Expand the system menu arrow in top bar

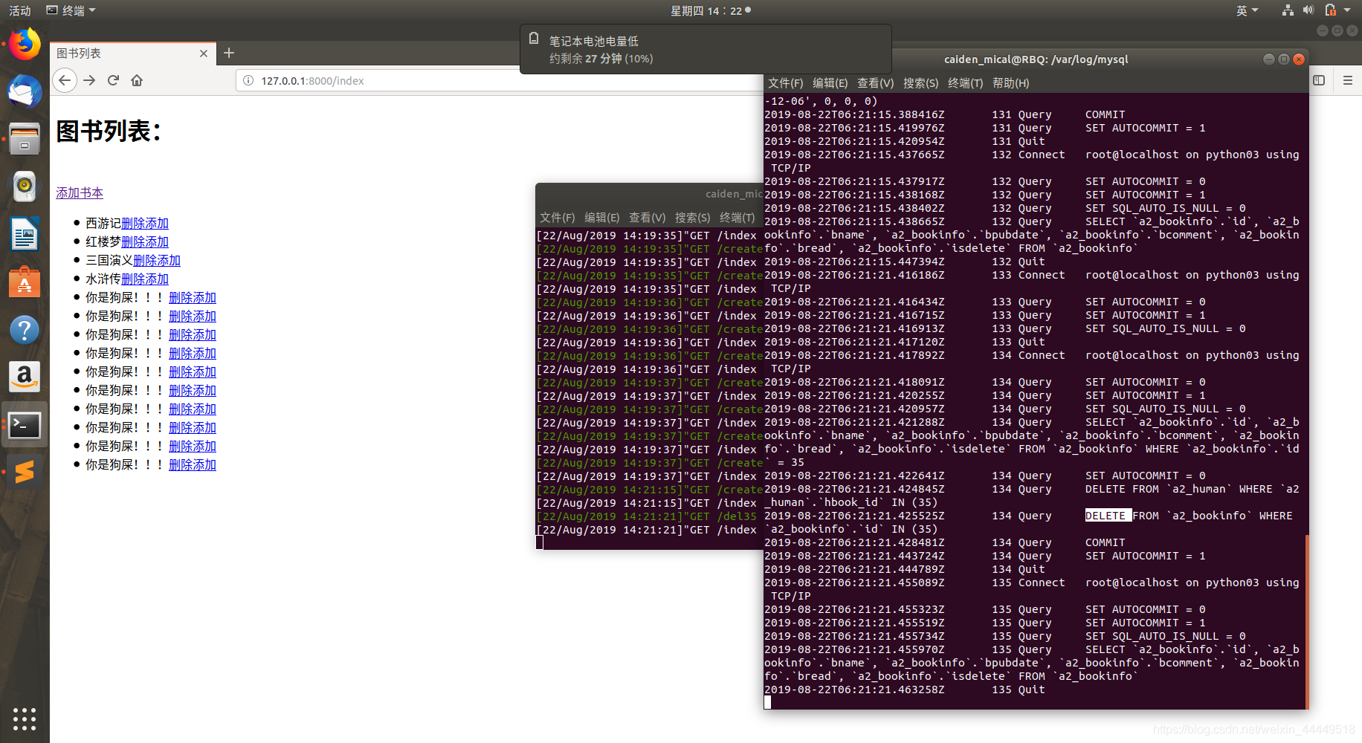tap(1347, 10)
